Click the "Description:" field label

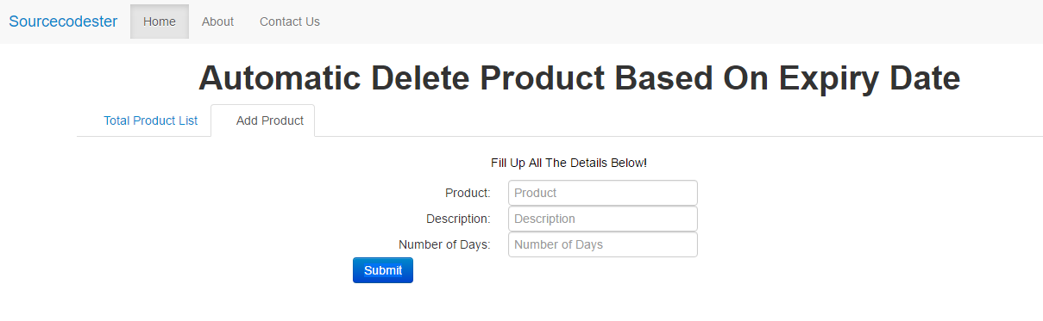tap(458, 219)
